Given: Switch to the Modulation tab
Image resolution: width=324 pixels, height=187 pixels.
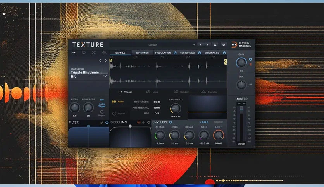Looking at the screenshot, I should point(163,53).
